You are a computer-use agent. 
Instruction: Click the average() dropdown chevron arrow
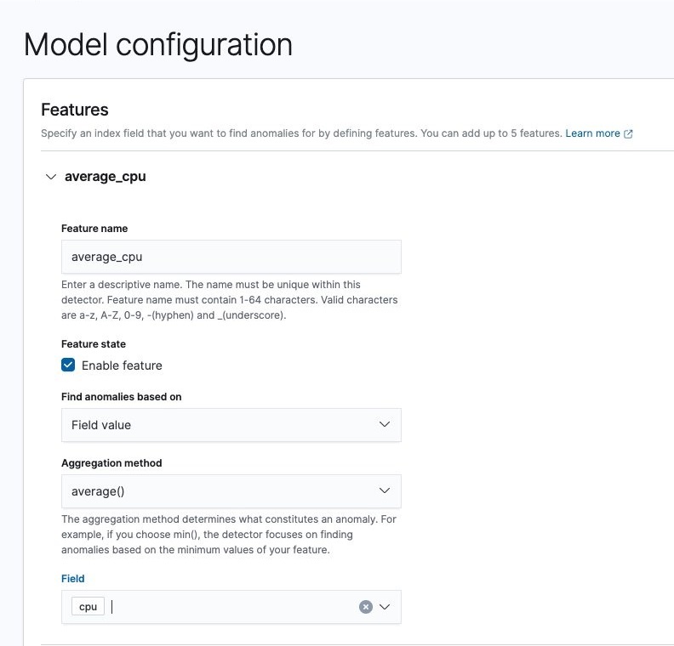[x=385, y=490]
